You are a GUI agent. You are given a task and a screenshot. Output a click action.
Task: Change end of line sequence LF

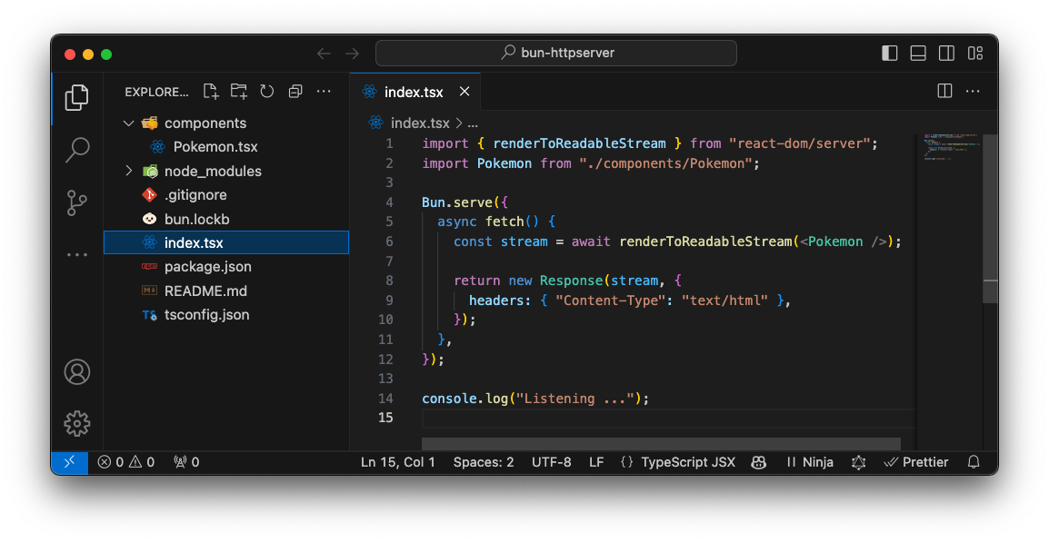click(596, 462)
